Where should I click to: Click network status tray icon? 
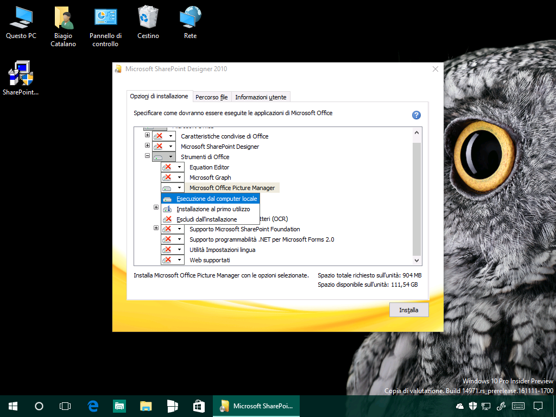click(486, 406)
